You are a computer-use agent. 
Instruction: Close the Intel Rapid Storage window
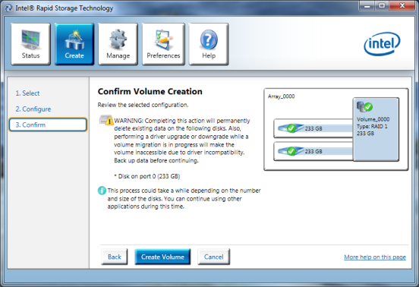tap(402, 6)
